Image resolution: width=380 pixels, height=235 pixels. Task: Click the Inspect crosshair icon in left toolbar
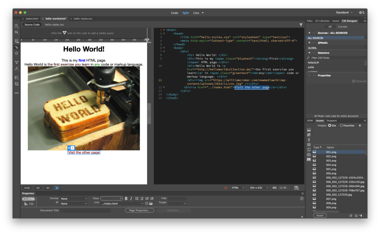click(x=16, y=53)
